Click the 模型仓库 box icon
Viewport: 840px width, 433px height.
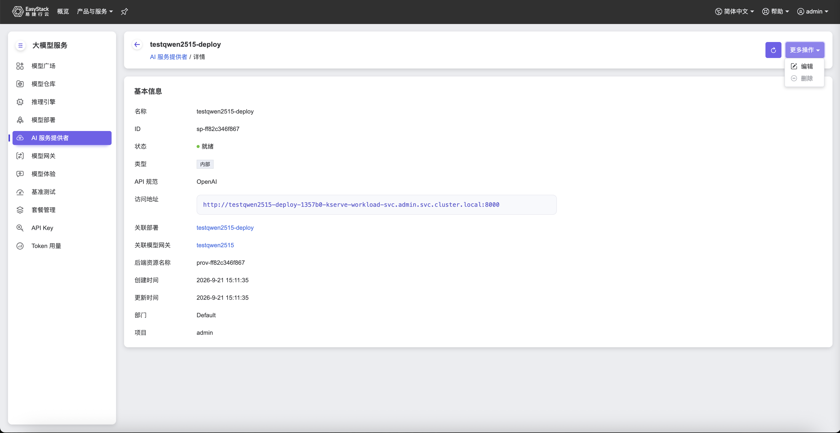click(x=20, y=84)
